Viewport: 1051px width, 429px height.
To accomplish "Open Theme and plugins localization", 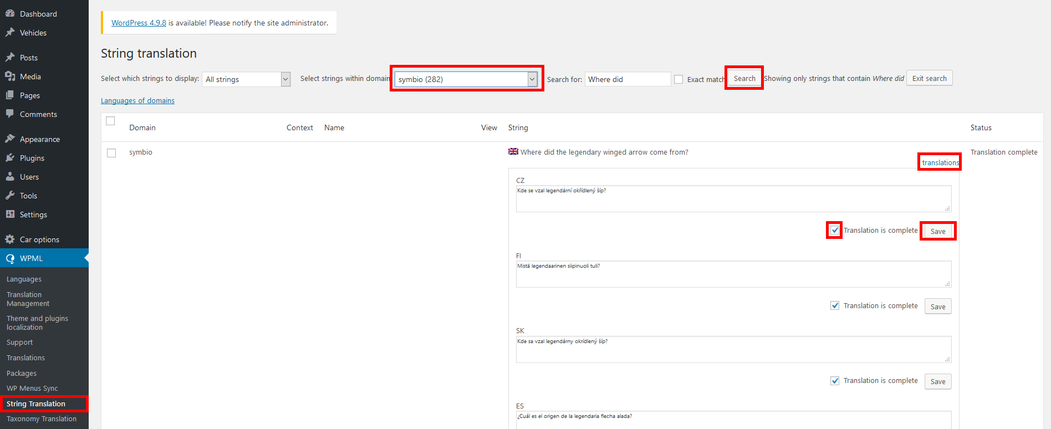I will [x=37, y=323].
